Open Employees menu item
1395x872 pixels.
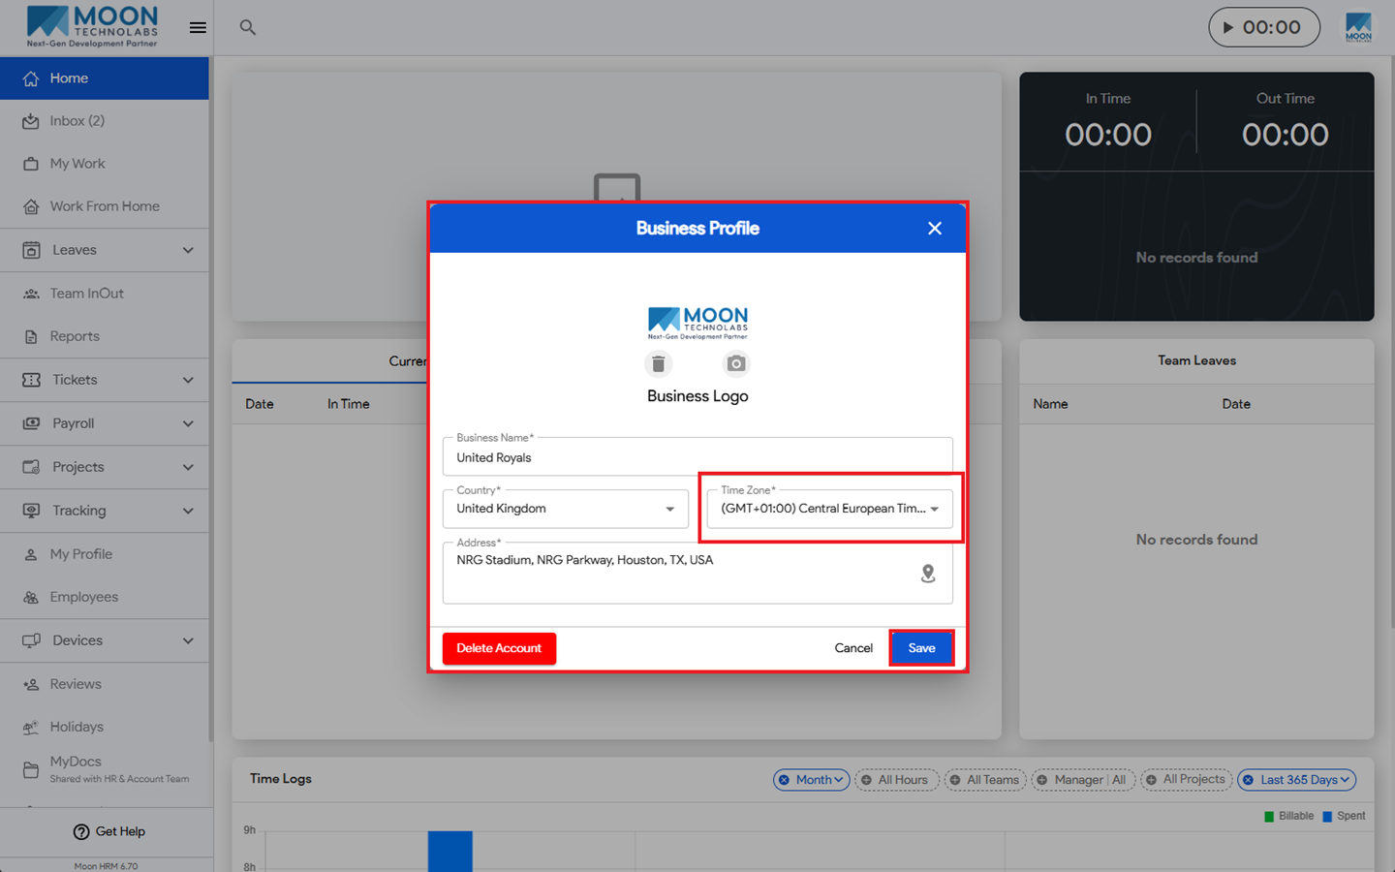105,597
